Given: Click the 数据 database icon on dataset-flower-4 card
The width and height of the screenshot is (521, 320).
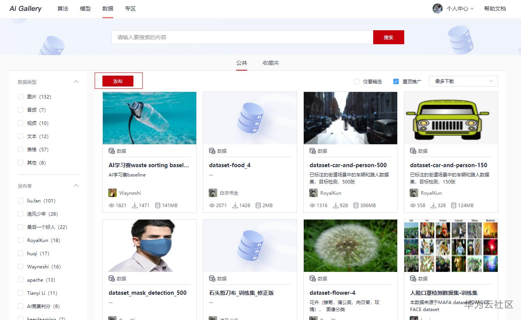Looking at the screenshot, I should tap(312, 278).
